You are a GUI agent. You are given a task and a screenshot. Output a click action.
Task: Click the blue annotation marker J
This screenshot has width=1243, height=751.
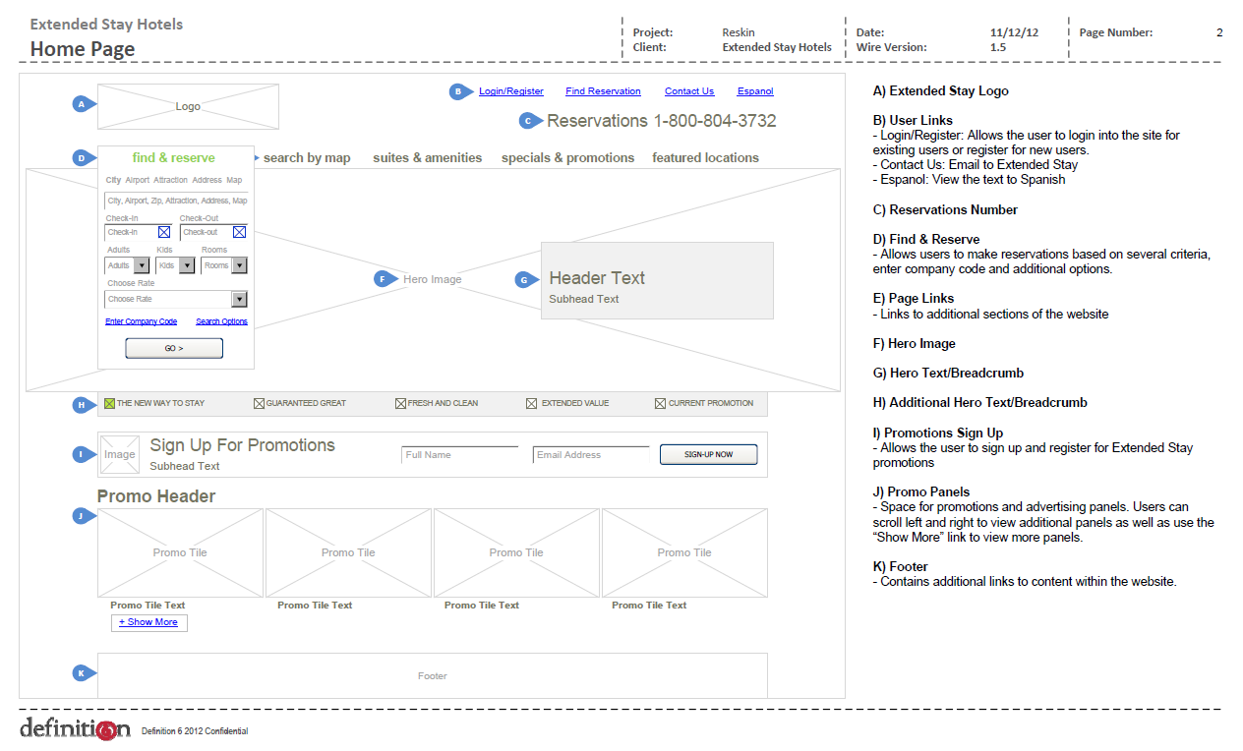tap(83, 515)
